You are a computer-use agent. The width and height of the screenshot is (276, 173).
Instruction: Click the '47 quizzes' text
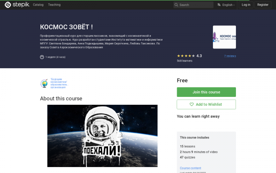point(188,157)
